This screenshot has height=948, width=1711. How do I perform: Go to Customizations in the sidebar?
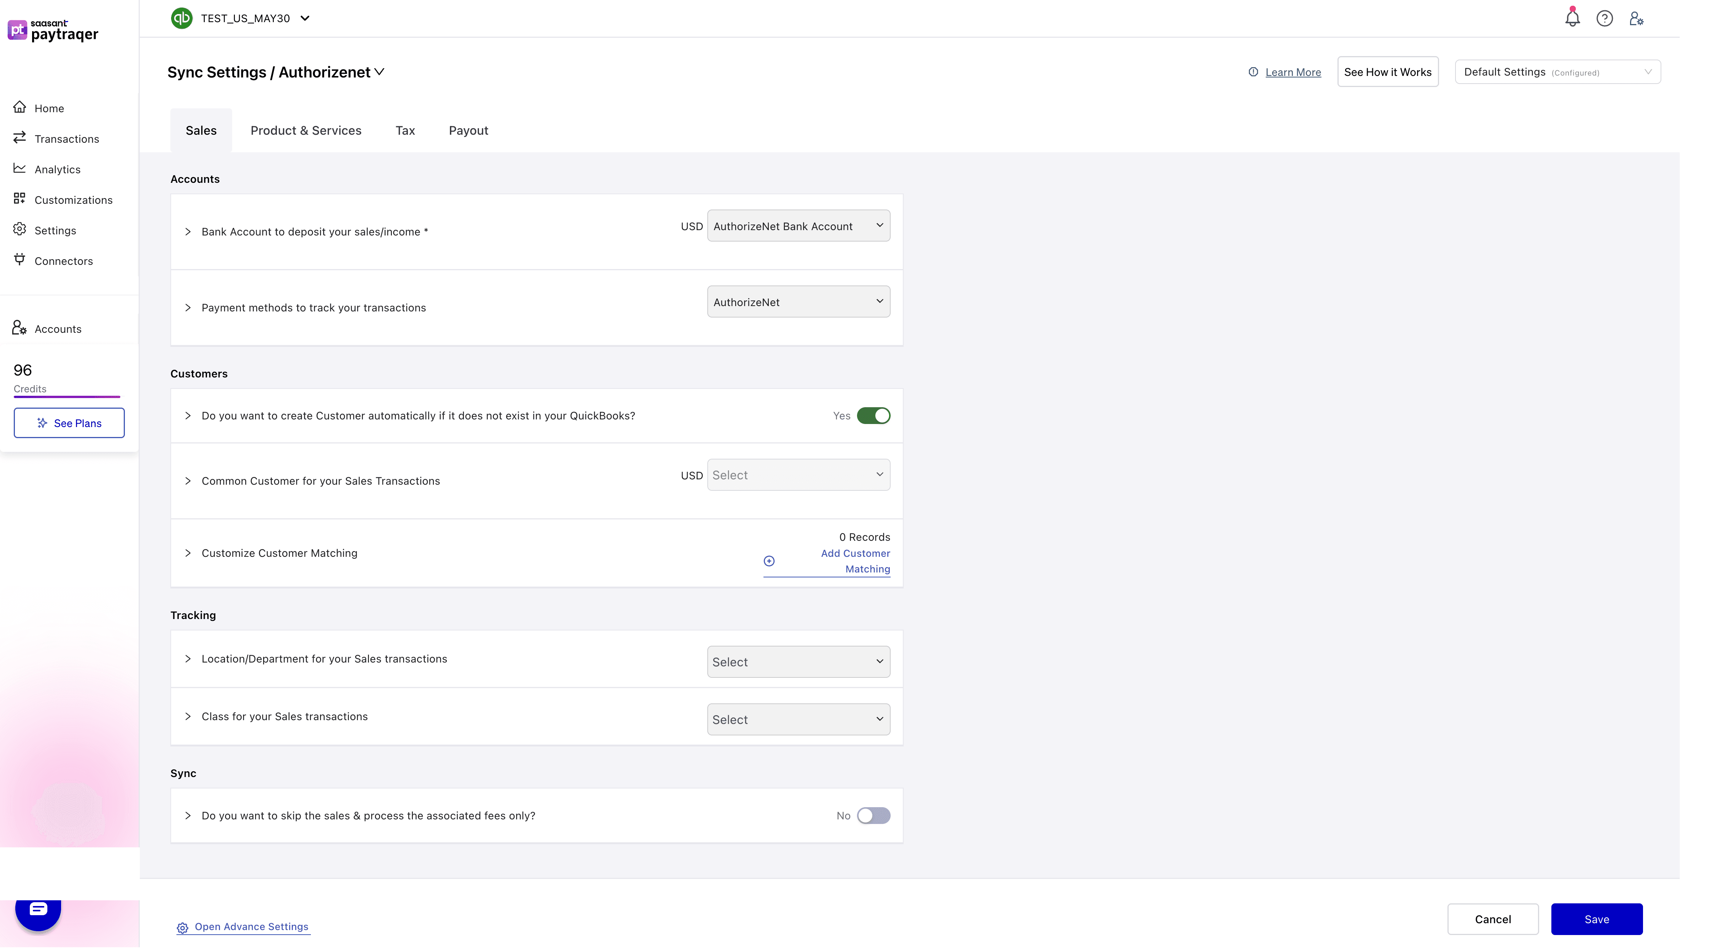pyautogui.click(x=74, y=199)
